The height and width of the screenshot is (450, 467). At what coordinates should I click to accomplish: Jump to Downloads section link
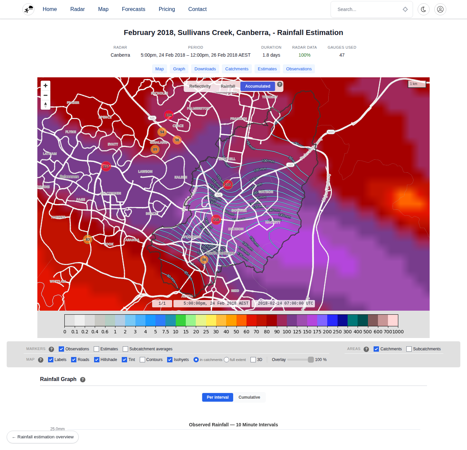click(205, 69)
